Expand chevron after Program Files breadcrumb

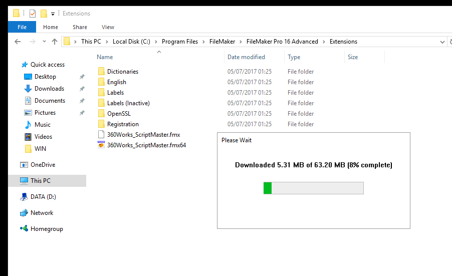point(203,42)
